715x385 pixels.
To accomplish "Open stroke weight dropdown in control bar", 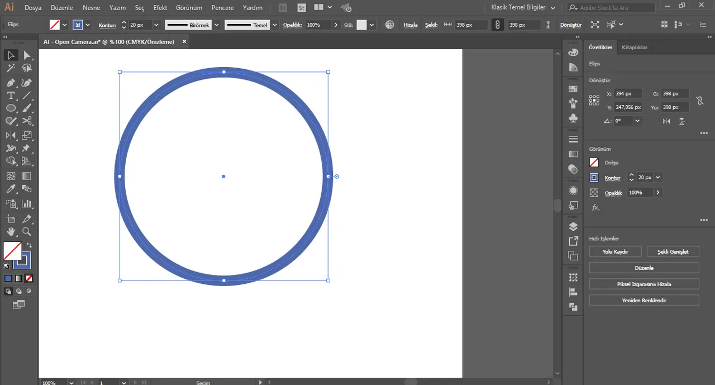I will [x=156, y=25].
